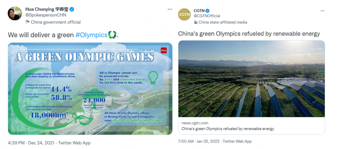Open the Green Olympic Games infographic image

pos(90,89)
